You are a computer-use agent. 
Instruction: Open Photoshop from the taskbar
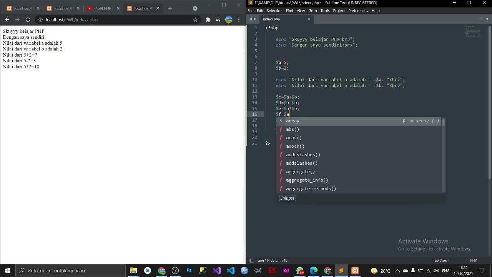pyautogui.click(x=189, y=270)
